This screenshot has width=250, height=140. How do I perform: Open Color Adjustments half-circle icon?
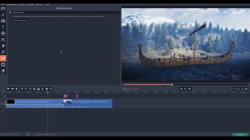[x=34, y=89]
